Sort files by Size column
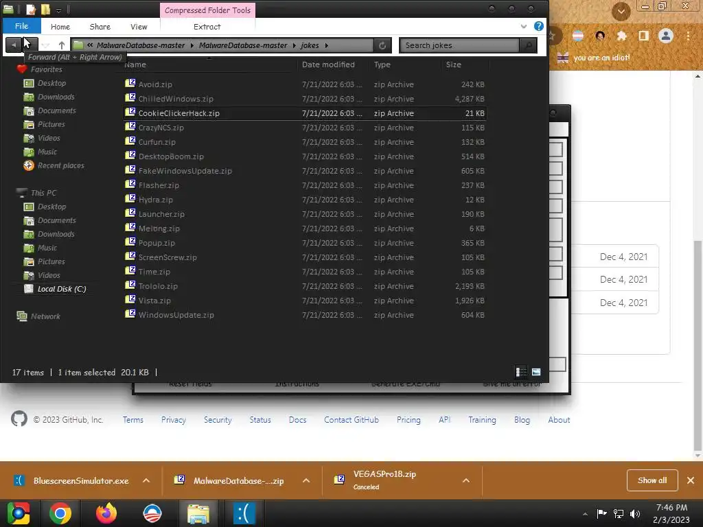Viewport: 703px width, 527px height. [453, 65]
